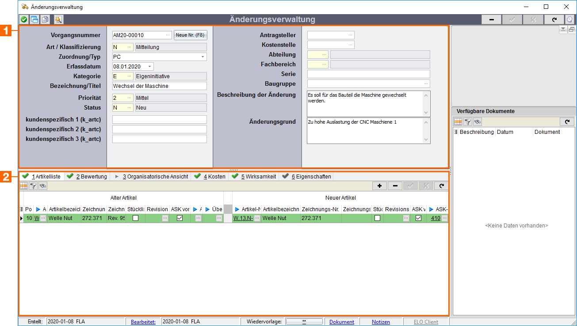Click the Dokument link in status bar
The height and width of the screenshot is (326, 577).
342,322
